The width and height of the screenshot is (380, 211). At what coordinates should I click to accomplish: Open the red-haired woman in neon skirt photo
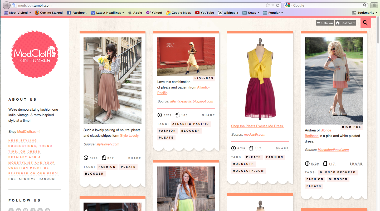(186, 189)
